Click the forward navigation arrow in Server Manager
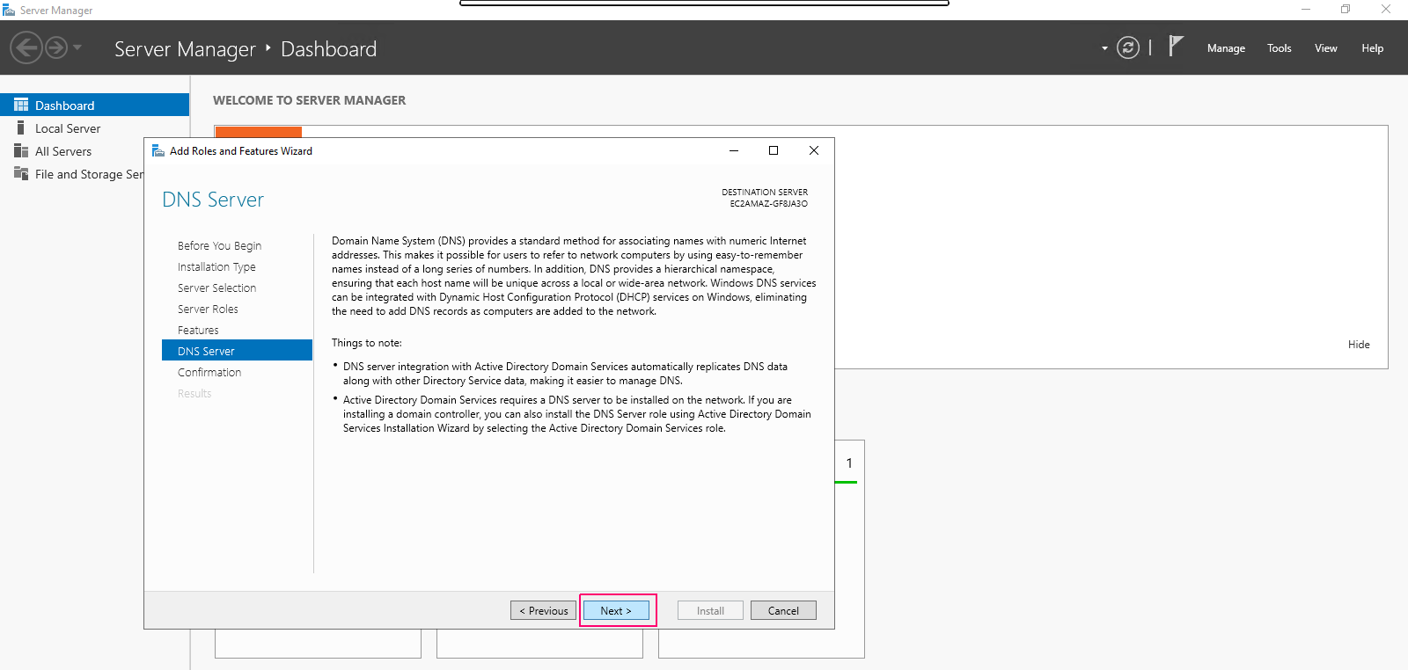Image resolution: width=1408 pixels, height=670 pixels. coord(56,47)
